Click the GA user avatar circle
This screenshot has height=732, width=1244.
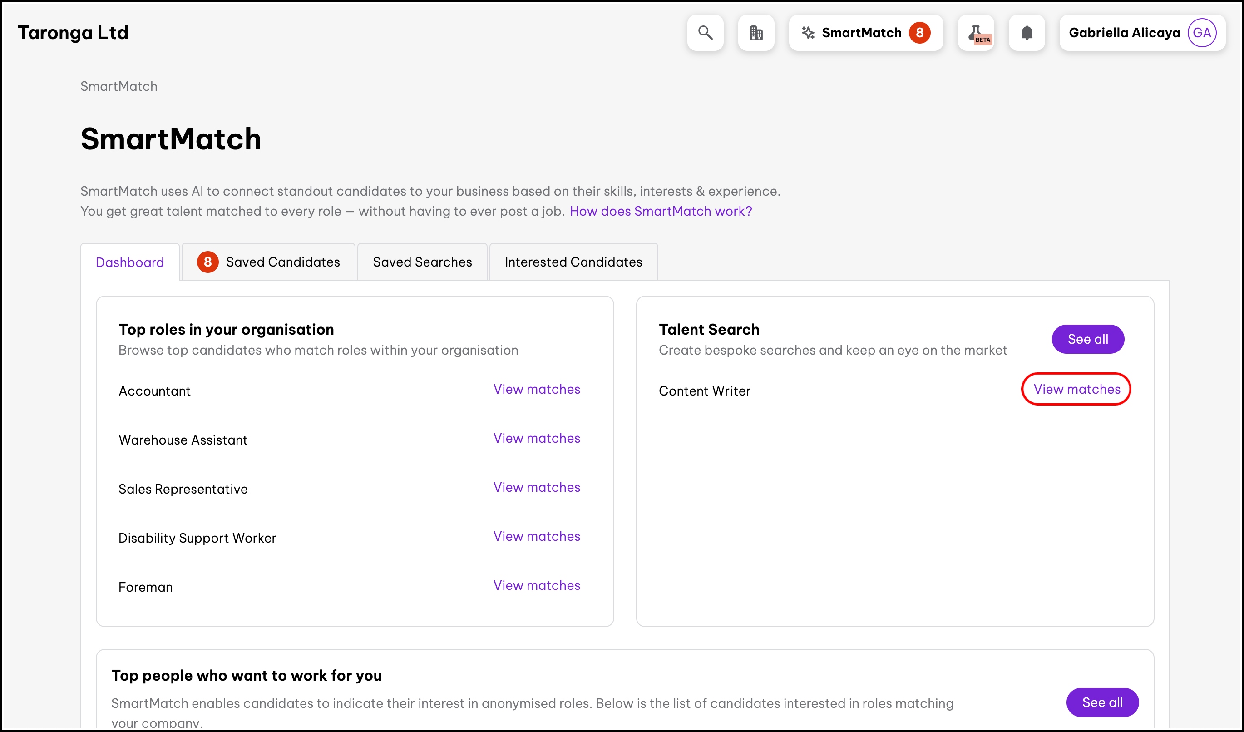pos(1201,33)
